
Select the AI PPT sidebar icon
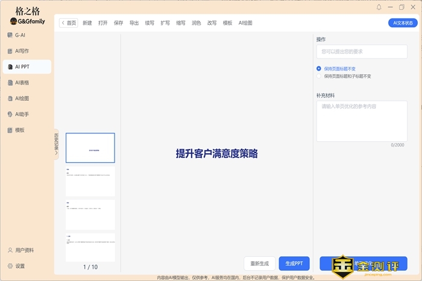10,67
